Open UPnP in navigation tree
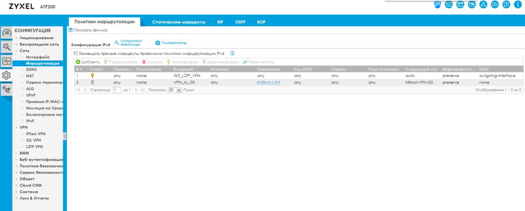 [x=31, y=95]
